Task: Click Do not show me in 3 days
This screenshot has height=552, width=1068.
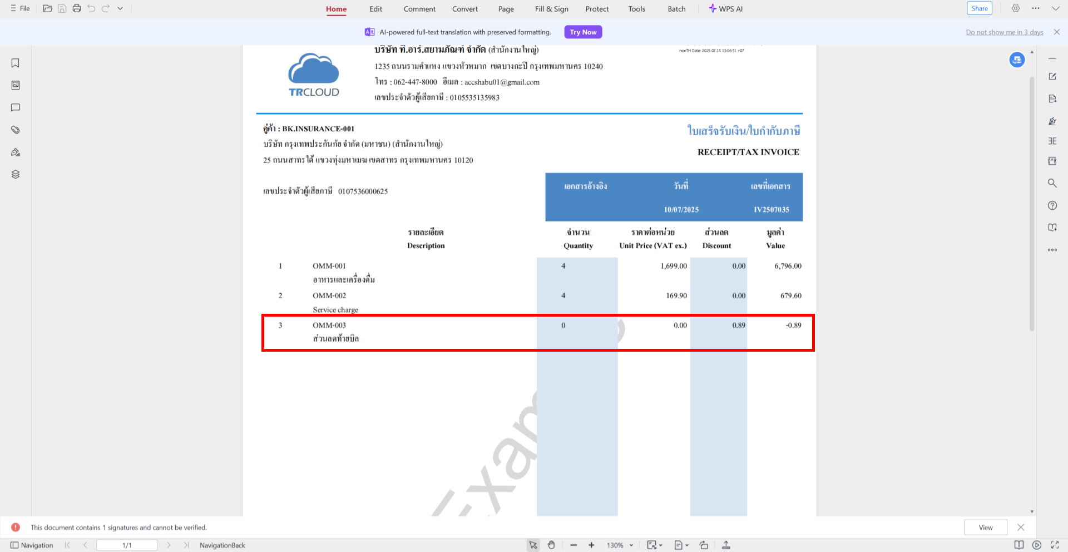Action: pos(1005,32)
